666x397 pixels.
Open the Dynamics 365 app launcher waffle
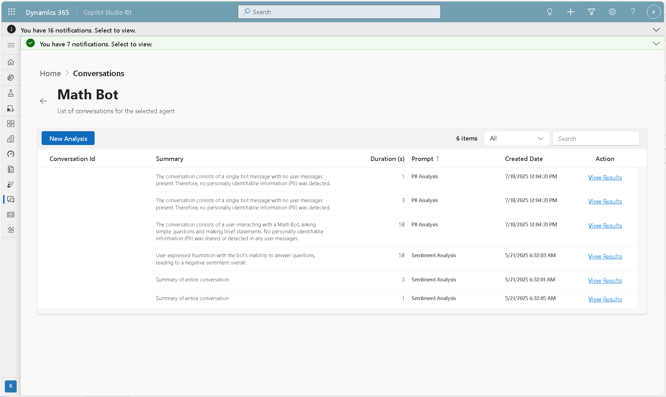pos(11,12)
